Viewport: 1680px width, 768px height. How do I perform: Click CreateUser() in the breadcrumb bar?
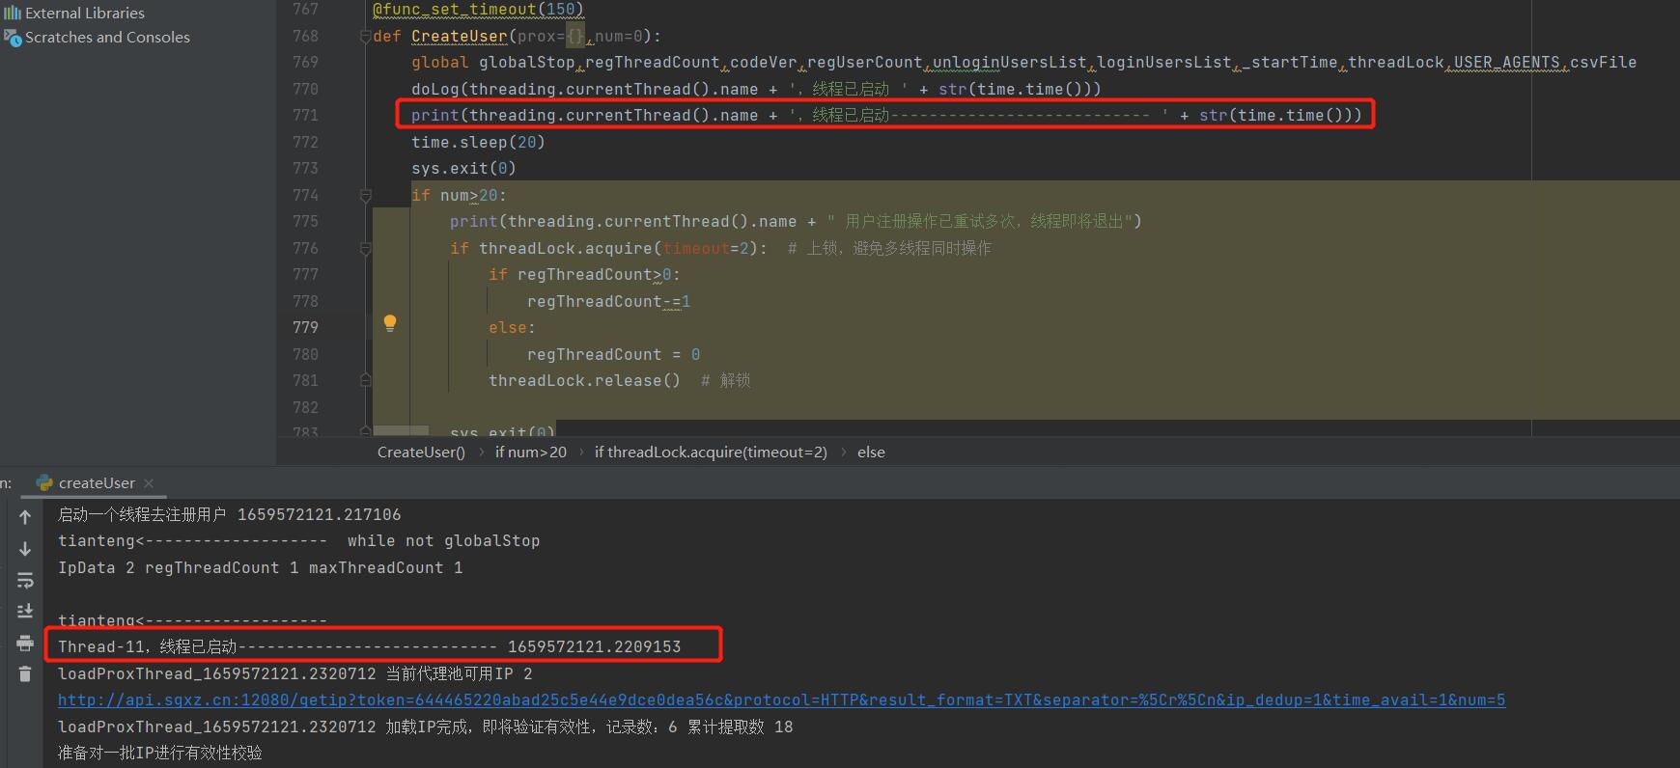coord(421,453)
